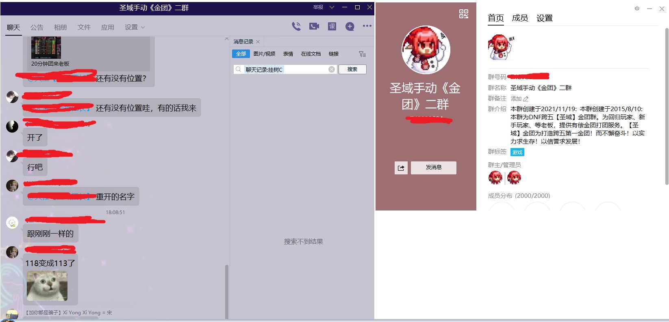The image size is (669, 322).
Task: Open the 相册 tab
Action: 61,27
